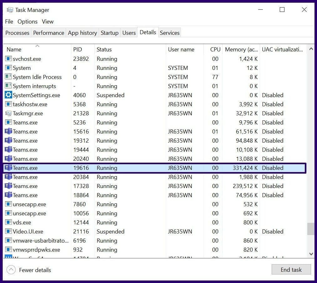Click the taskhostw.exe icon
317x283 pixels.
[x=8, y=104]
